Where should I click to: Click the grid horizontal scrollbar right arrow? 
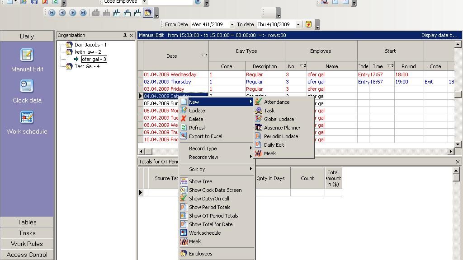tap(450, 152)
